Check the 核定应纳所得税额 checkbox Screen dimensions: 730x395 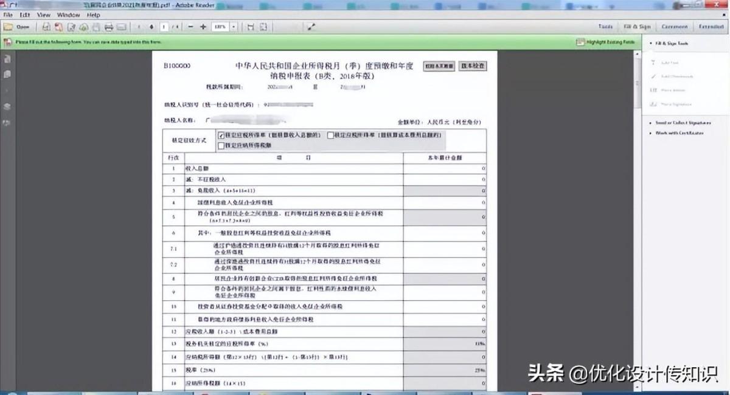pos(221,145)
